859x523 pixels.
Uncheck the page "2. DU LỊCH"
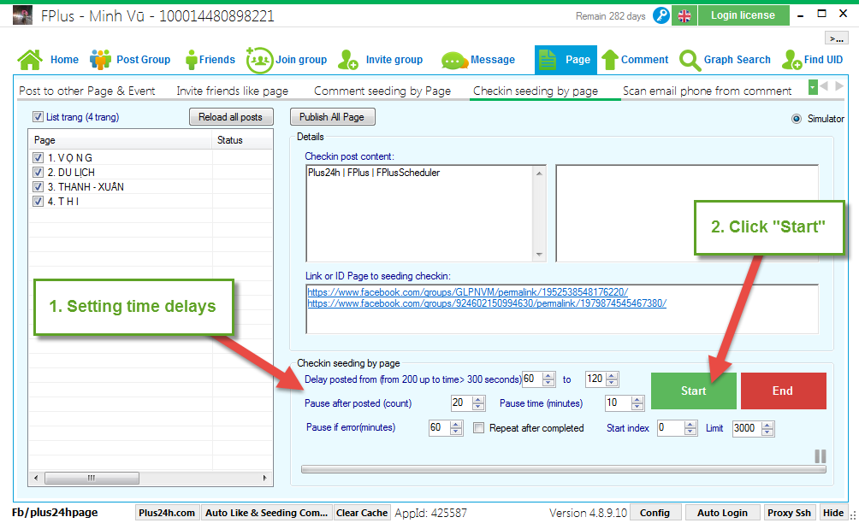38,173
